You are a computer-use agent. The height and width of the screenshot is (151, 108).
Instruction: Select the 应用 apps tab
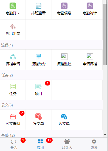[40, 144]
